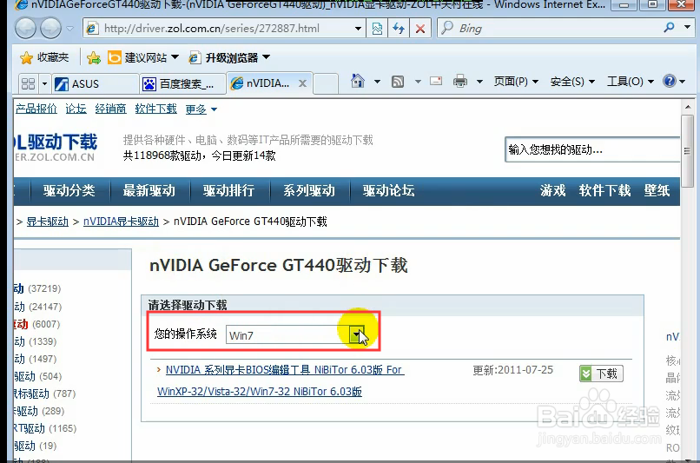Open the 工具(O) menu
This screenshot has width=700, height=463.
[x=630, y=82]
